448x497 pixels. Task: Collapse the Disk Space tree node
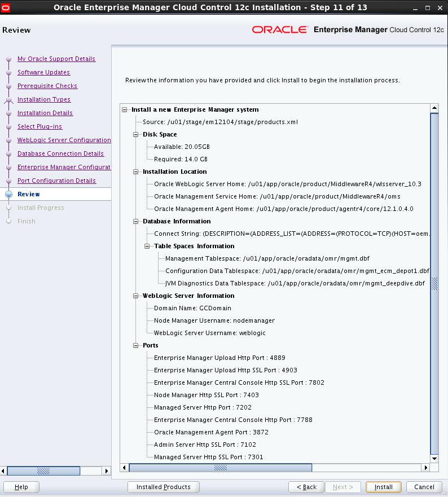pos(136,134)
